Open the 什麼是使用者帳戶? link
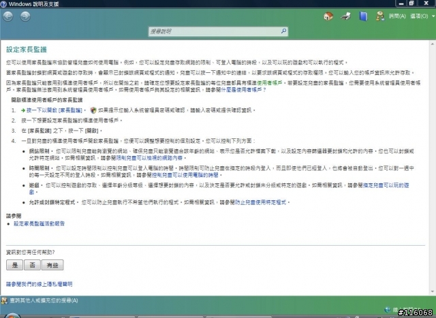This screenshot has height=318, width=436. (x=243, y=89)
